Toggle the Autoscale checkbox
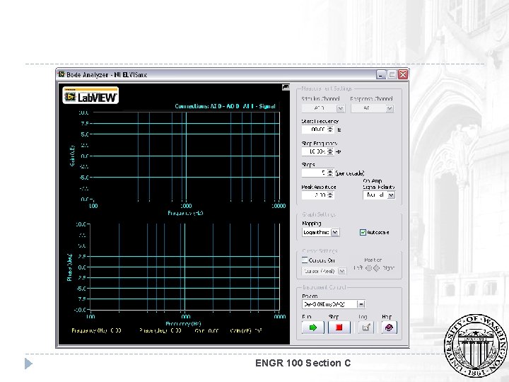 pos(363,232)
